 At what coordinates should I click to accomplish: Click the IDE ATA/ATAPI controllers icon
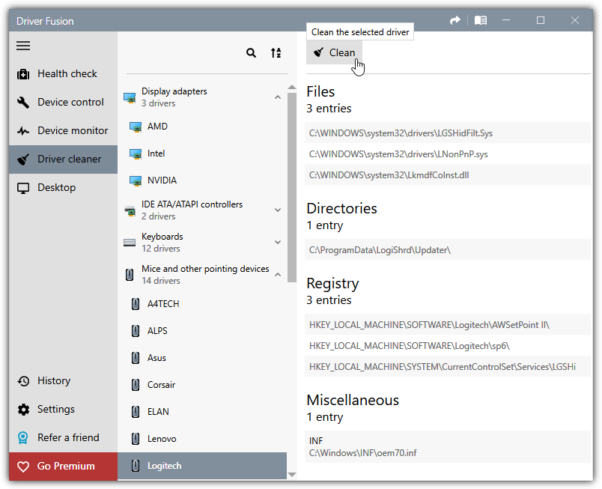point(130,210)
